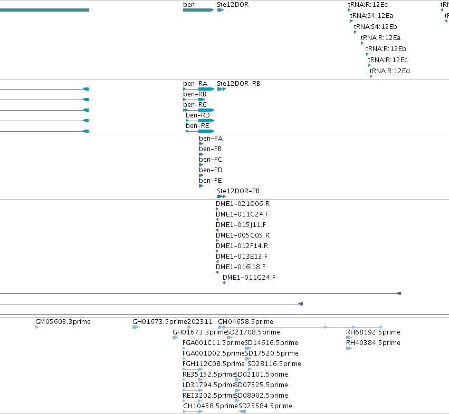Select the ben-RC transcript label
449x414 pixels.
click(195, 105)
